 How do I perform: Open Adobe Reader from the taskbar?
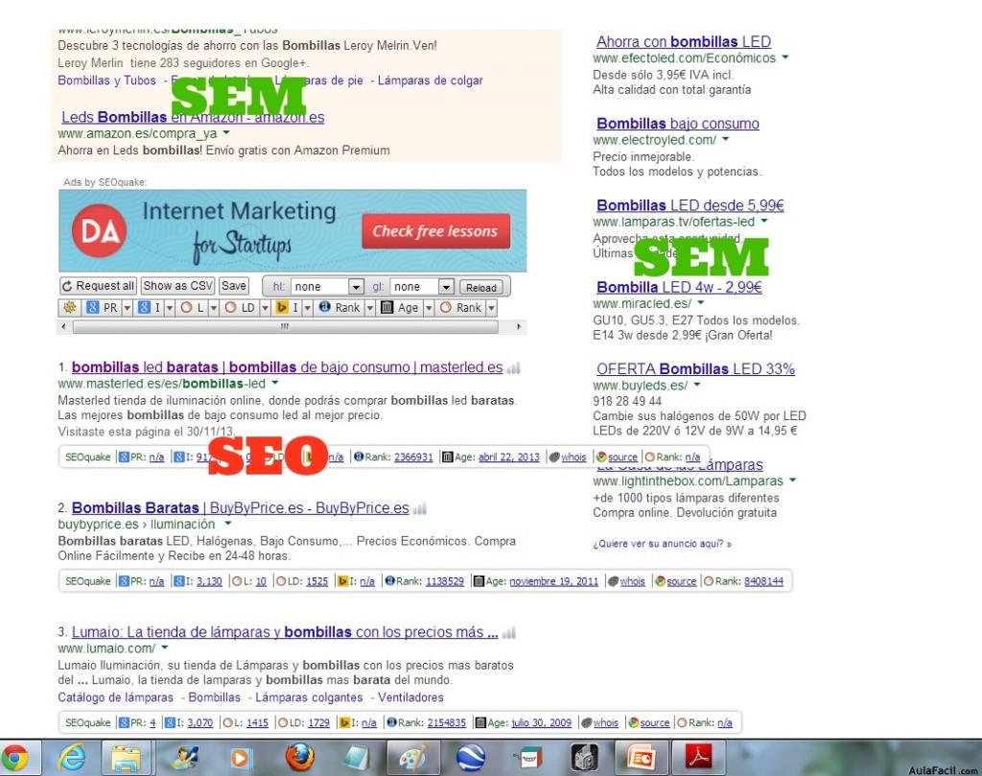(x=699, y=758)
